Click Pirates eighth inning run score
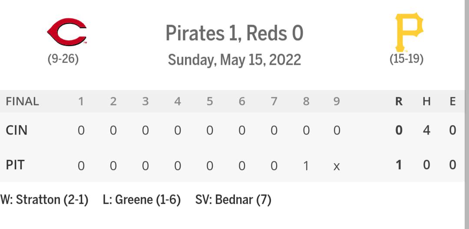Image resolution: width=469 pixels, height=229 pixels. pos(306,165)
